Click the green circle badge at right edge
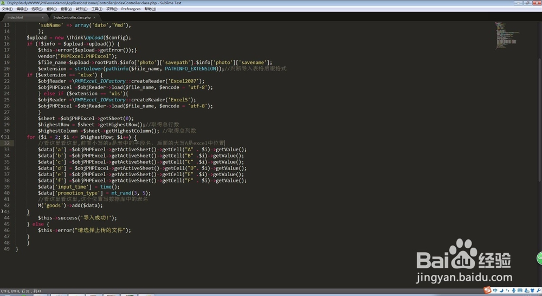This screenshot has height=296, width=542. click(x=539, y=258)
